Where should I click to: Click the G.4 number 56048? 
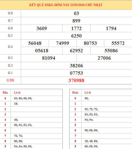[35, 43]
